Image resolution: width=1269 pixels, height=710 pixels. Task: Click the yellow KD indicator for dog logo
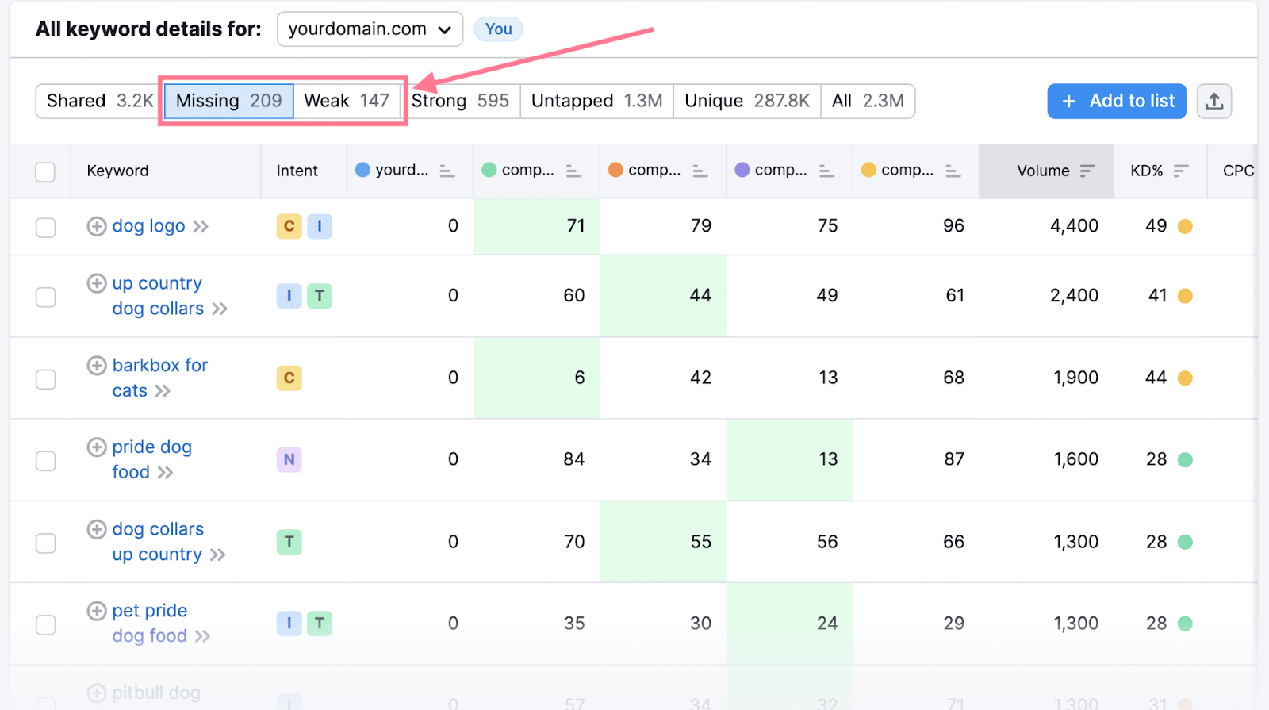coord(1185,227)
